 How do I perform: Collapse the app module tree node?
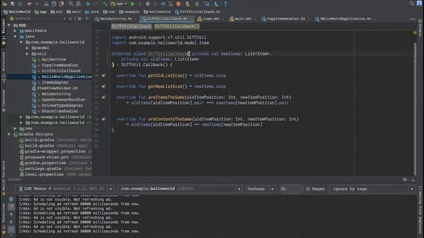(x=9, y=25)
